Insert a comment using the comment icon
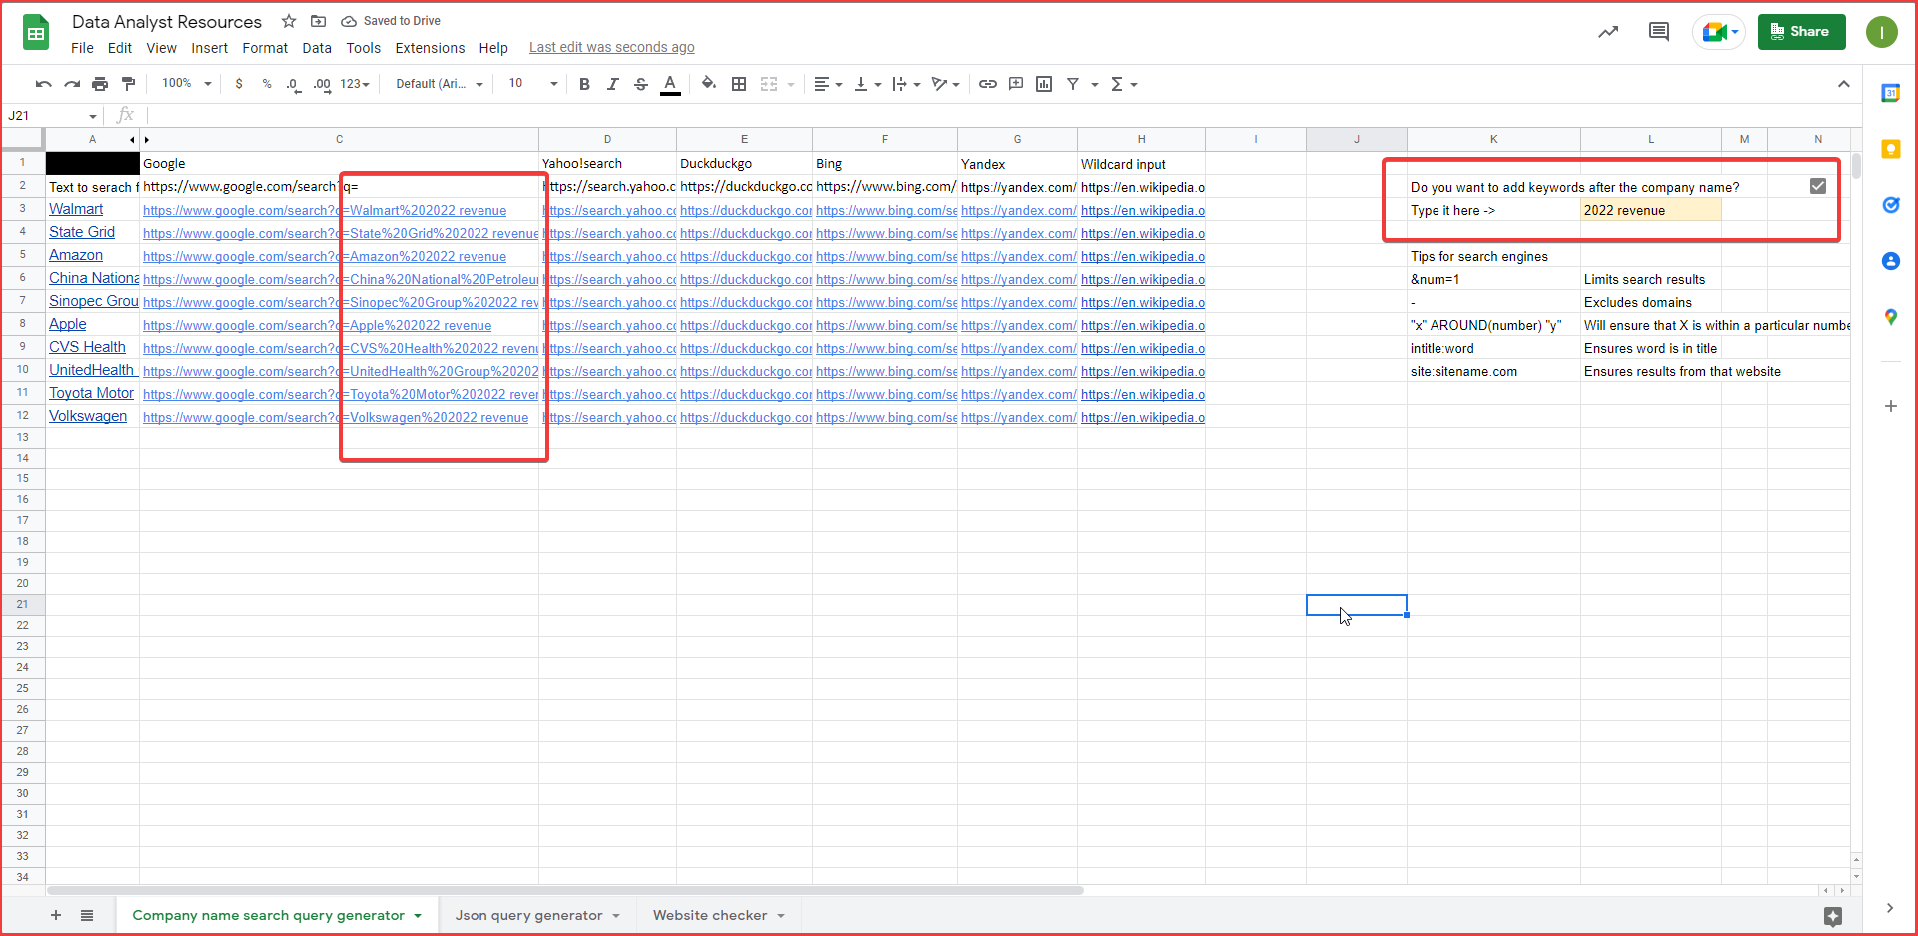 pos(1016,84)
